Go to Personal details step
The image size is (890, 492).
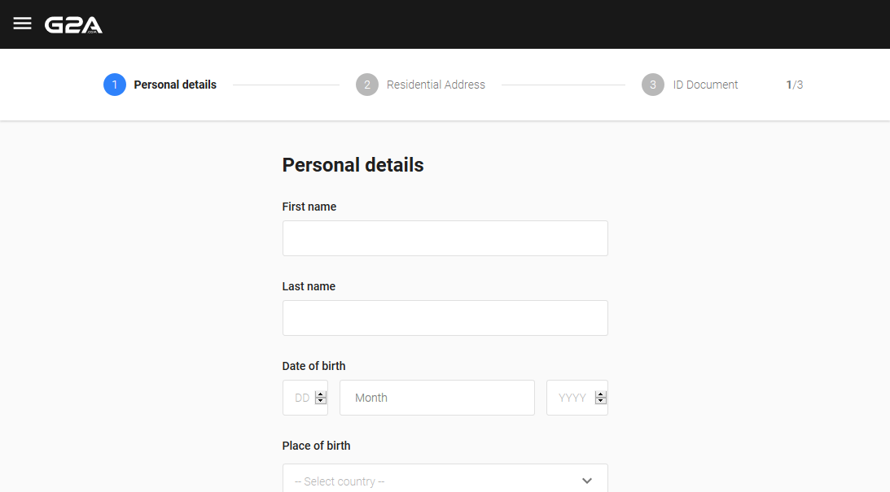175,85
